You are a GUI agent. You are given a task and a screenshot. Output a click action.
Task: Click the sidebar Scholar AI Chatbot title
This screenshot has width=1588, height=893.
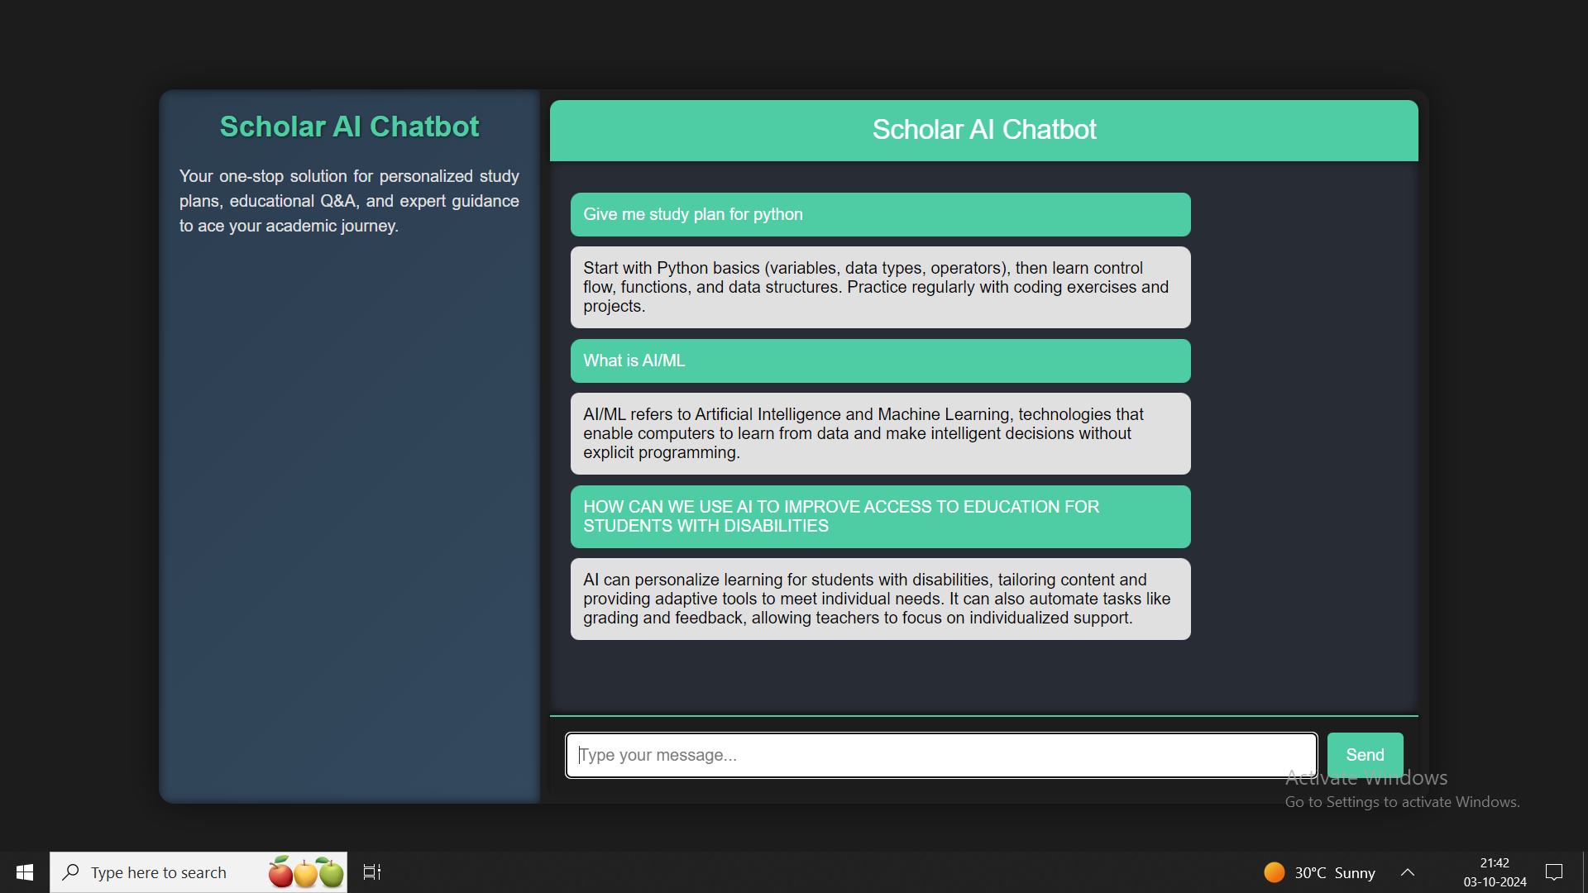click(349, 127)
